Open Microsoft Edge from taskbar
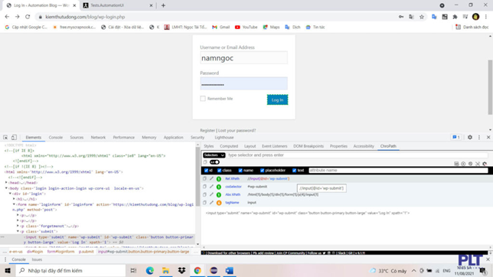The width and height of the screenshot is (493, 277). pos(150,271)
